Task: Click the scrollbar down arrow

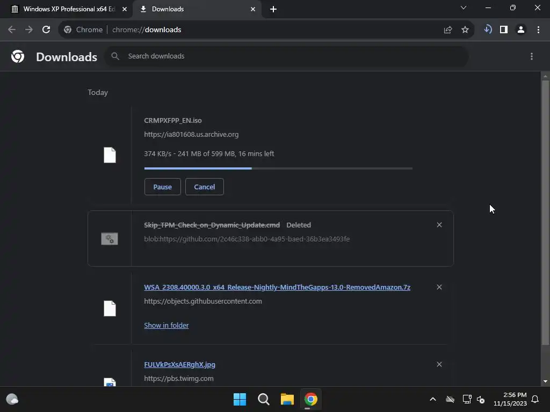Action: point(545,381)
